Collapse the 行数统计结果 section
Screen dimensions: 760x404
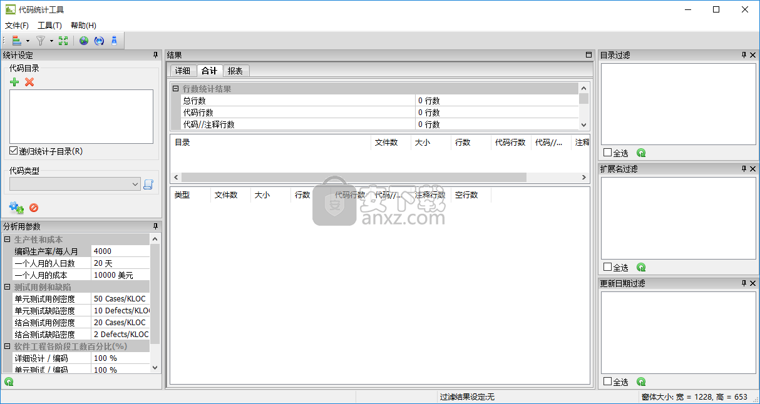pos(176,89)
